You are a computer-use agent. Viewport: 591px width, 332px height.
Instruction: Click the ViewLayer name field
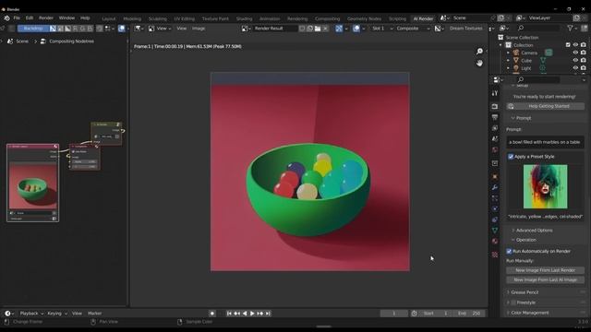549,18
